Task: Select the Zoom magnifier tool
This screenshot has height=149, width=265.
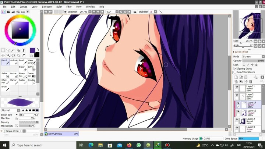Action: (8, 55)
